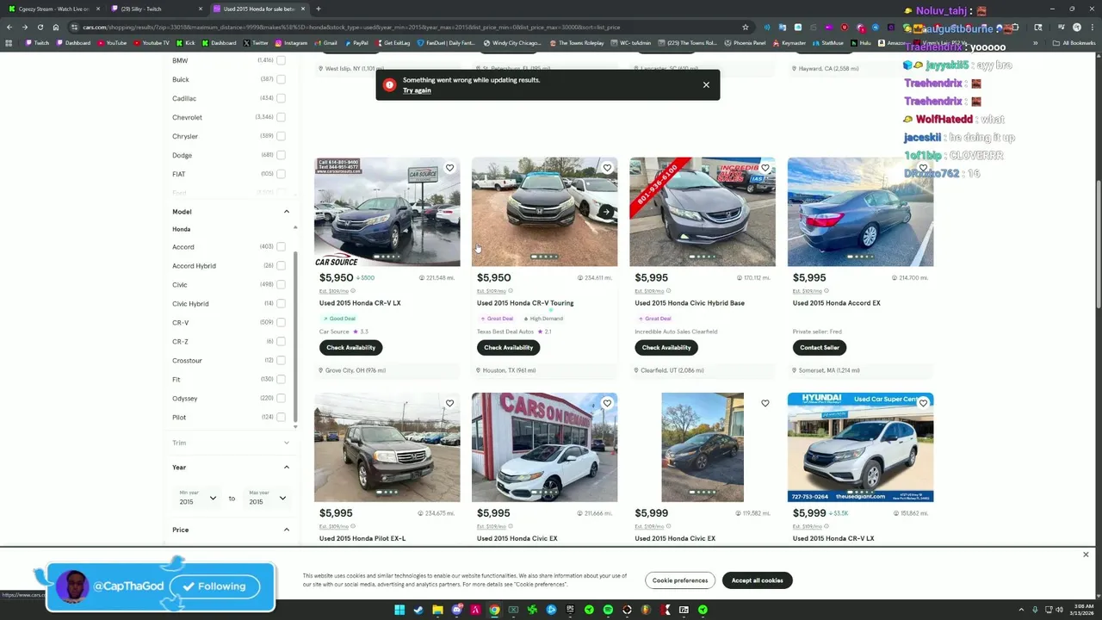Screen dimensions: 1102x620
Task: Check the Pilot model checkbox
Action: coord(281,418)
